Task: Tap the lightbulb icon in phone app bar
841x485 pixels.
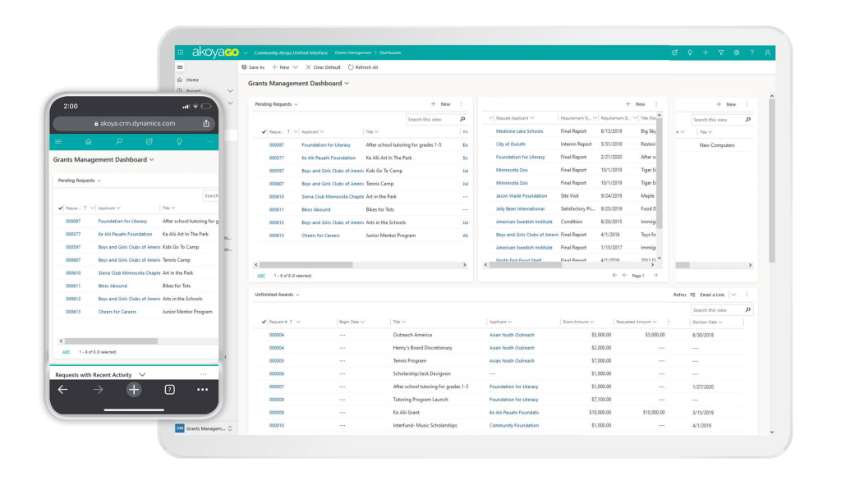Action: (x=179, y=141)
